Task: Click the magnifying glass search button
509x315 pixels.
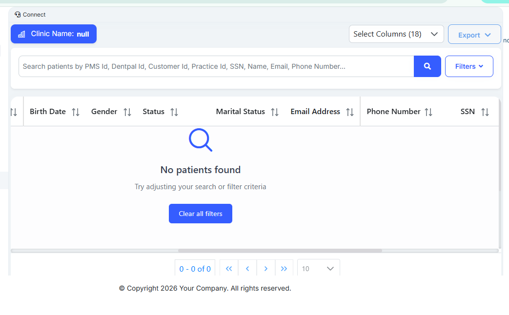Action: point(427,66)
